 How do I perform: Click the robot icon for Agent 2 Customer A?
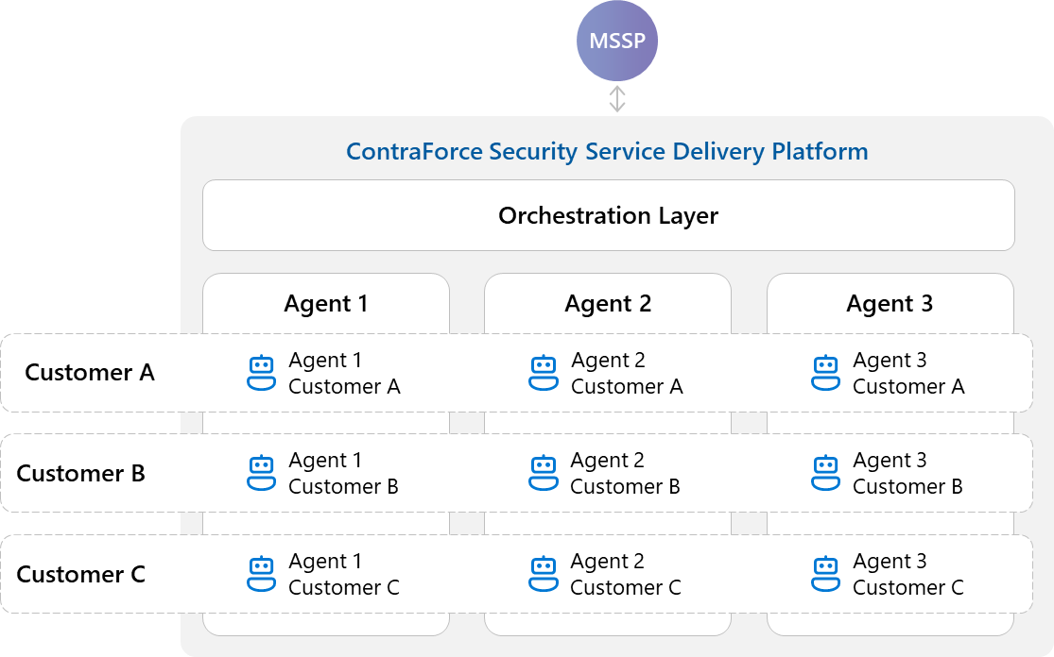pos(544,373)
